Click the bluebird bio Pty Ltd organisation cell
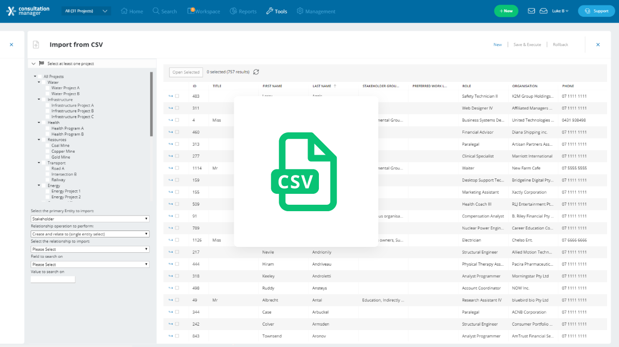 (x=530, y=300)
